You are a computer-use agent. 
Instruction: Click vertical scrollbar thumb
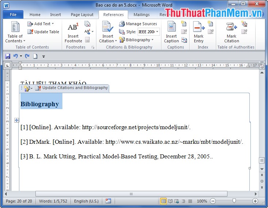point(262,160)
